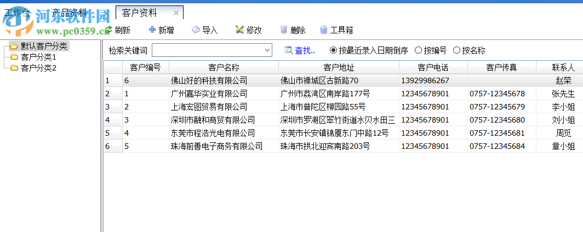
Task: Close the 客户资料 tab
Action: 176,13
